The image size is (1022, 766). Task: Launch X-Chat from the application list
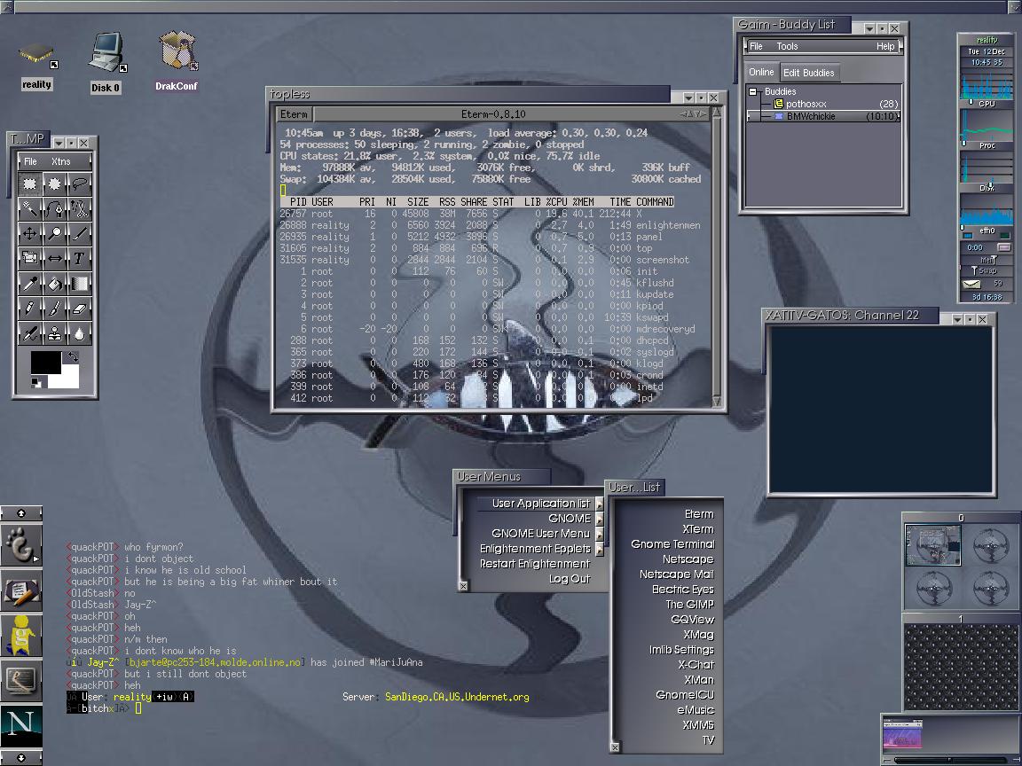tap(696, 665)
